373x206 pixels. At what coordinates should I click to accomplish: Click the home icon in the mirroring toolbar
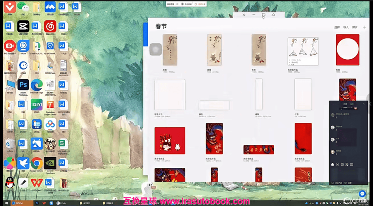274,15
